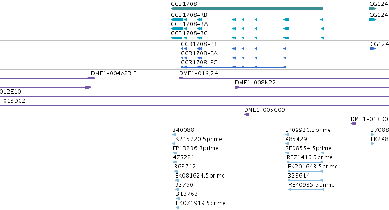The height and width of the screenshot is (210, 389).
Task: Select the EK071919.5prime EST arrow
Action: pos(178,208)
